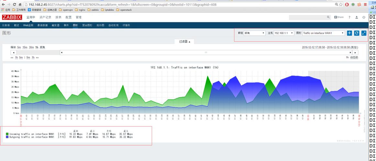
Task: Click the far-right arrow of time scrollbar
Action: [355, 52]
